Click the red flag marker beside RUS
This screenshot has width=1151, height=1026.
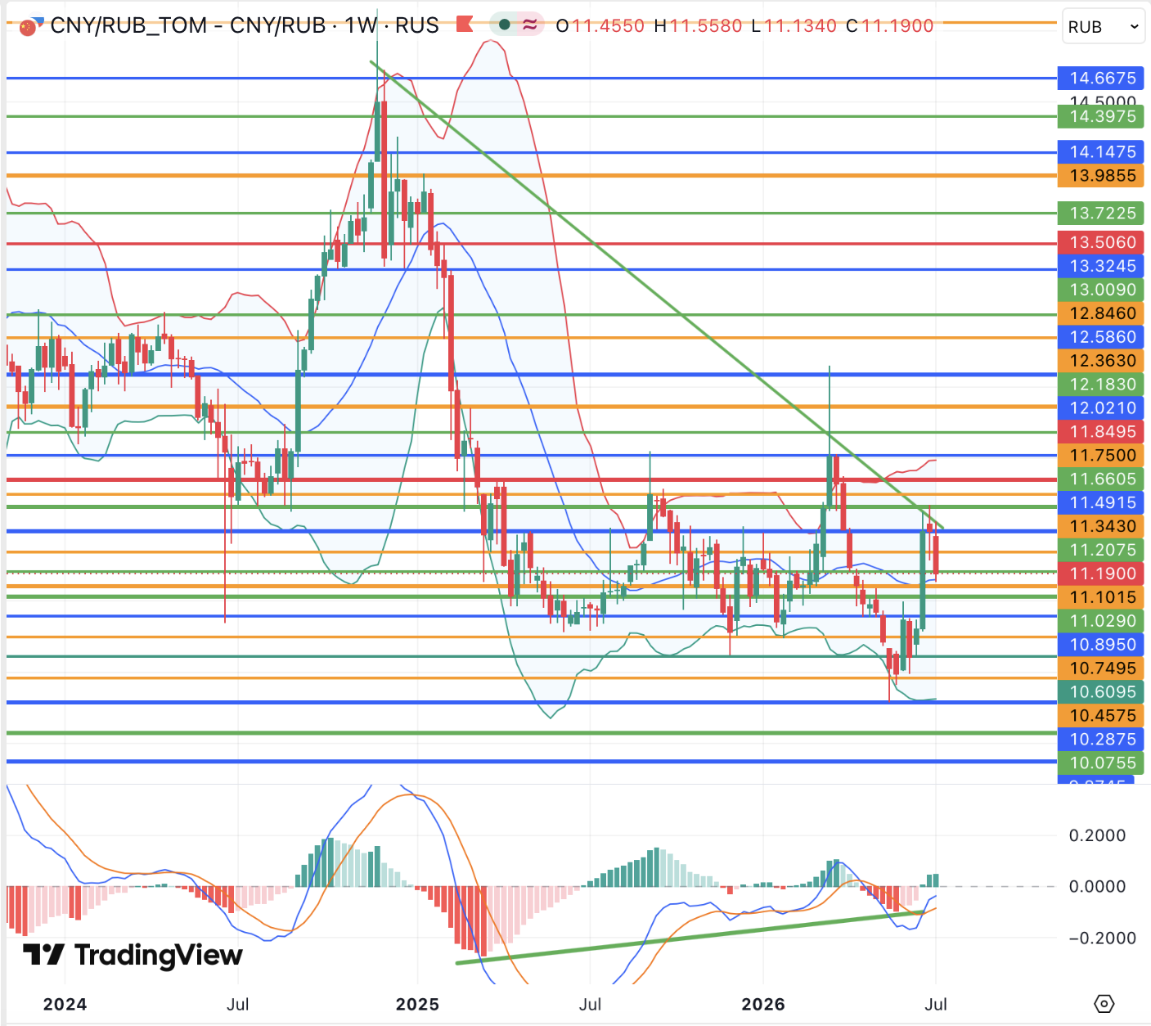tap(465, 25)
